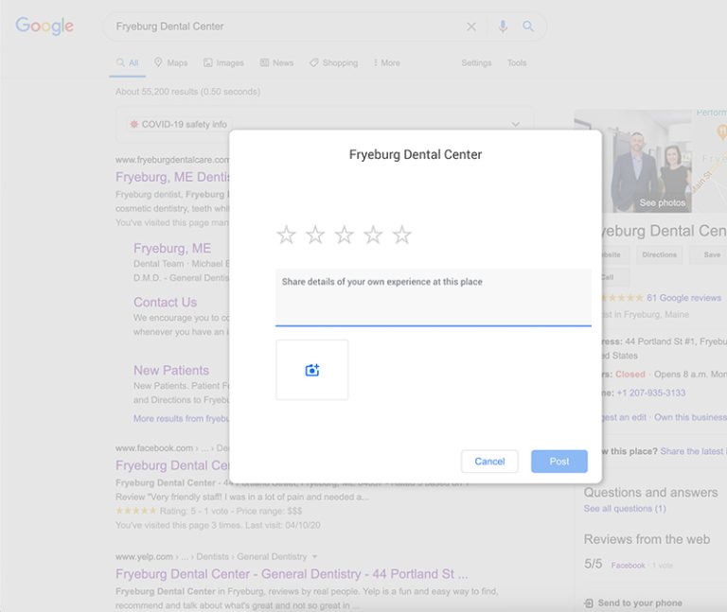Viewport: 727px width, 612px height.
Task: Open the Facebook web review link
Action: pos(628,566)
